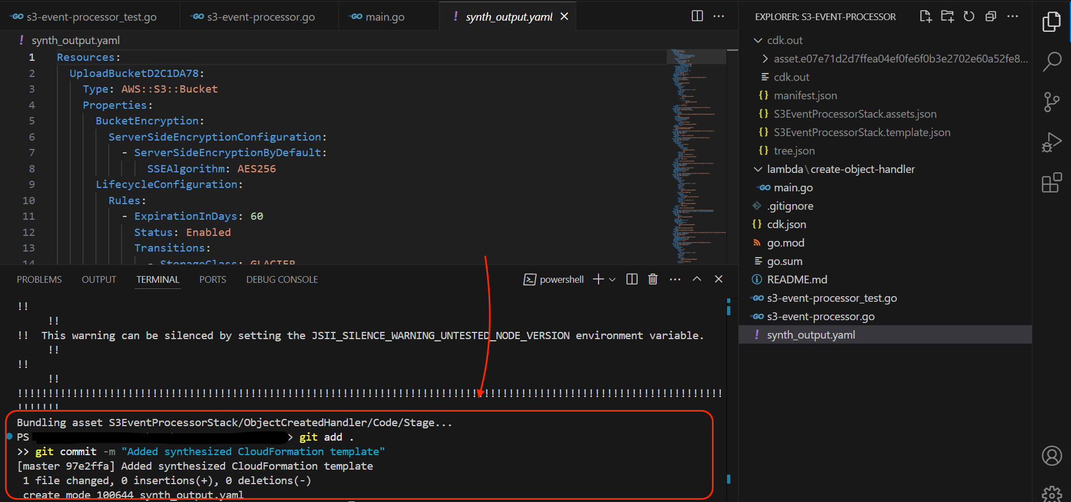Click the Status: Enabled line

[182, 232]
